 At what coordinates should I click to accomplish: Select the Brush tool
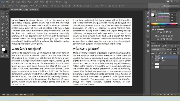coord(7,24)
